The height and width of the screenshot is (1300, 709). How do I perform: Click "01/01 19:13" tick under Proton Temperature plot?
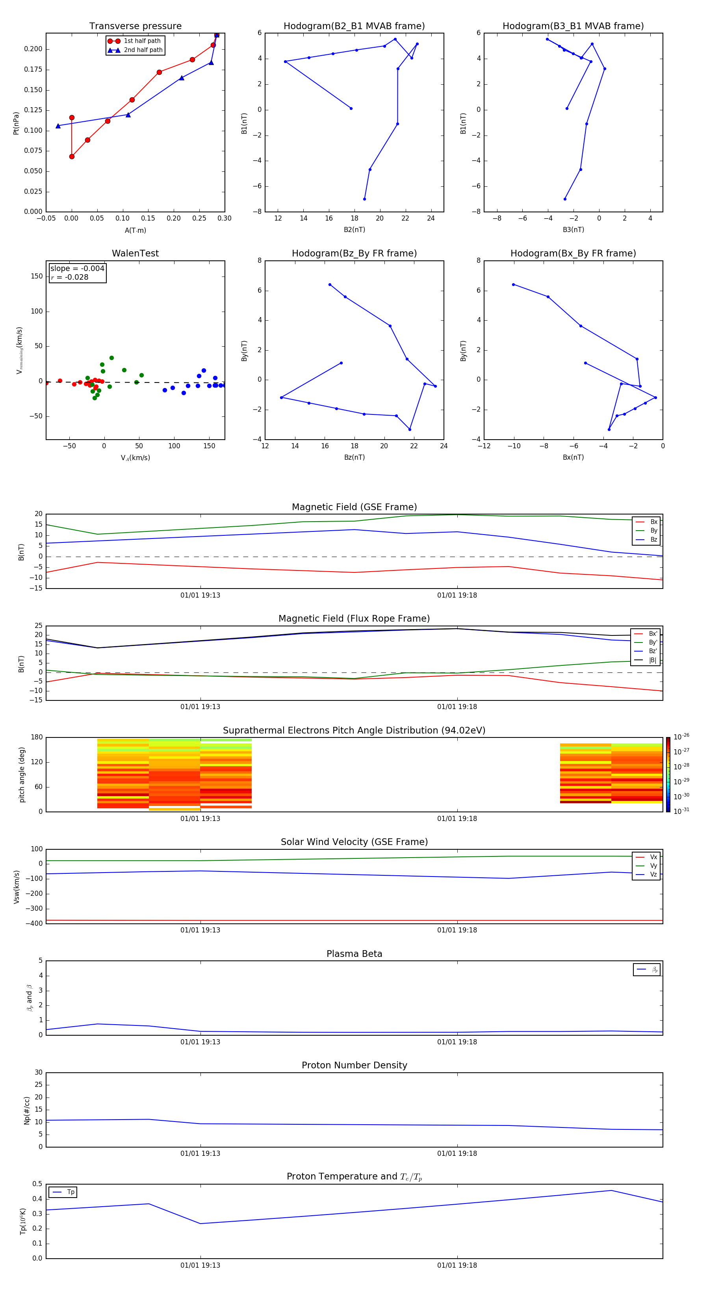200,1265
